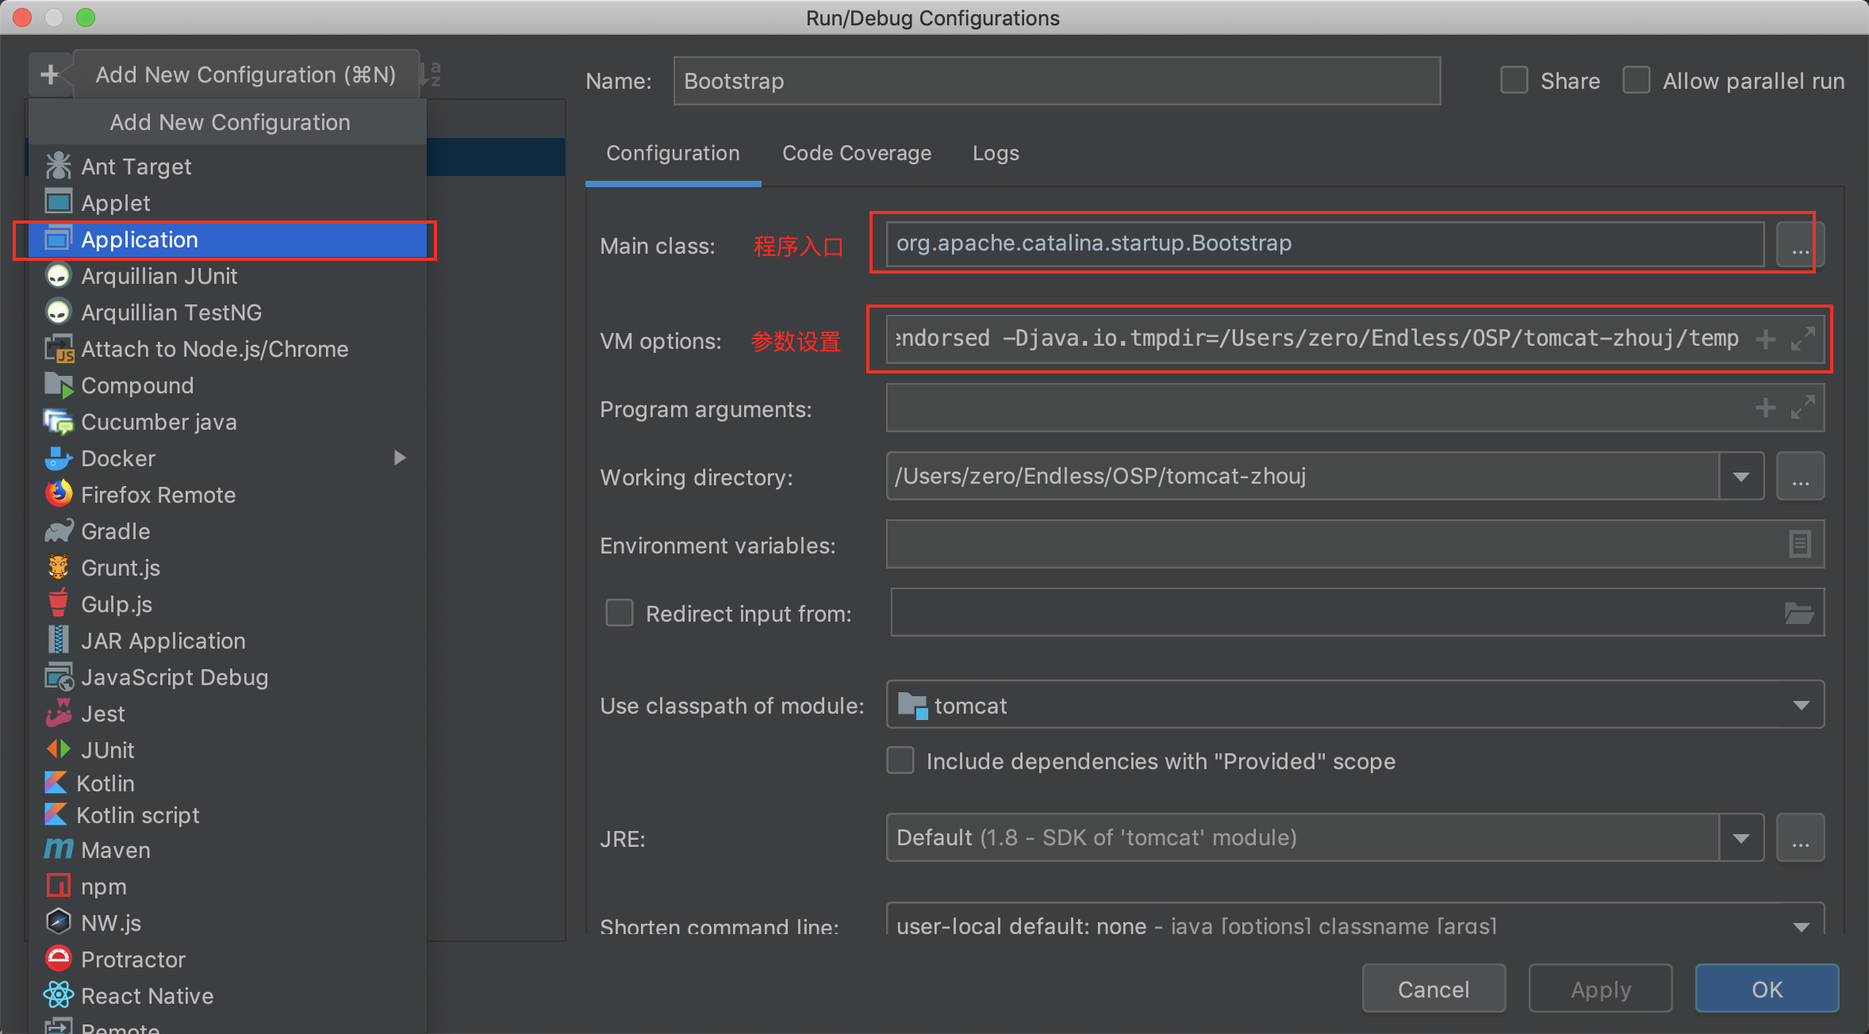Check Include dependencies with Provided scope
Screen dimensions: 1869x1034
(x=900, y=760)
